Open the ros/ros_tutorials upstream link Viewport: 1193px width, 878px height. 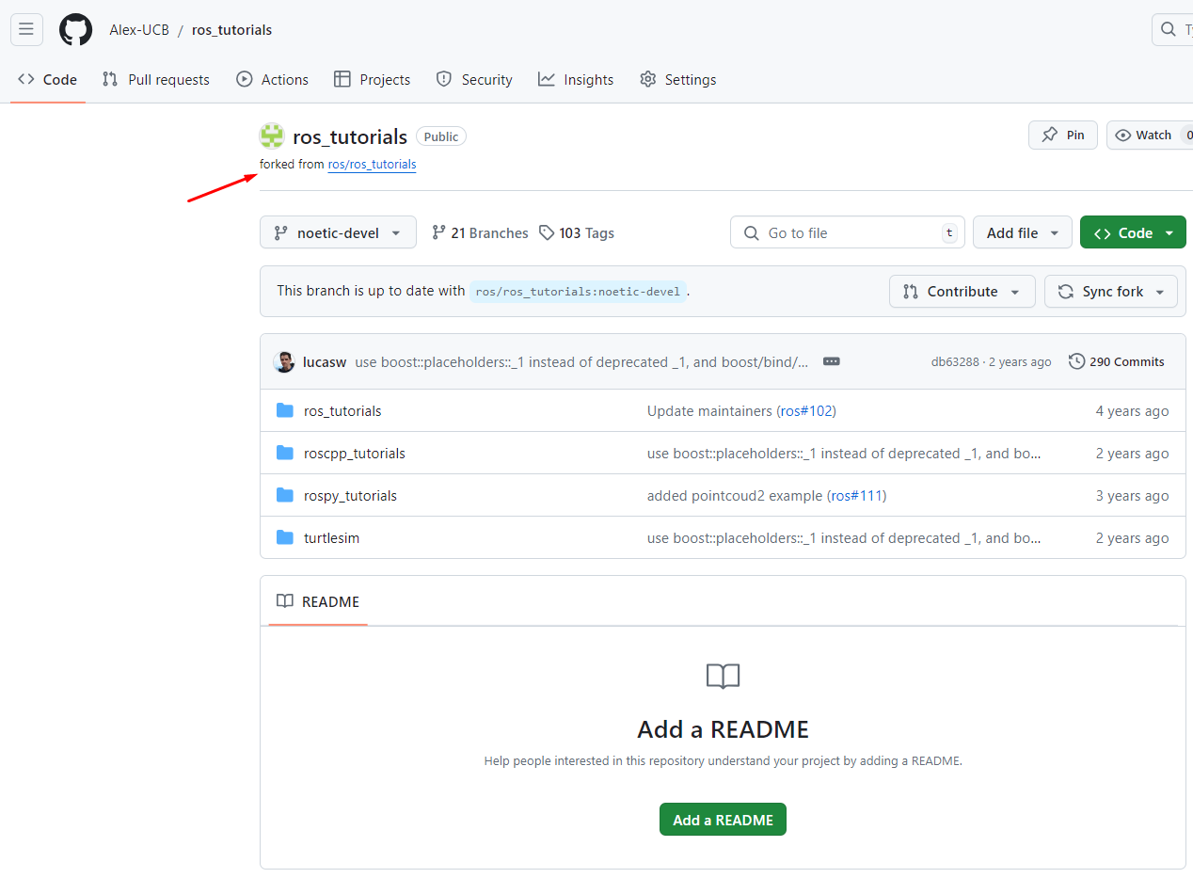coord(372,164)
